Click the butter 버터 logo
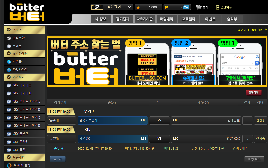Screen dimensions: 268x168 point(27,12)
